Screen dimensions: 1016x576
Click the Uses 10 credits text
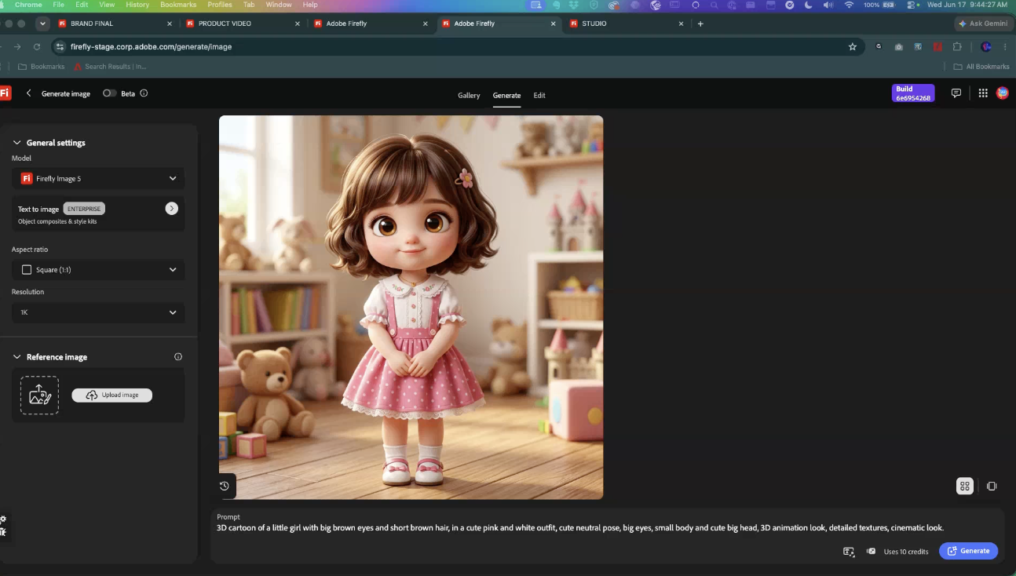click(906, 552)
